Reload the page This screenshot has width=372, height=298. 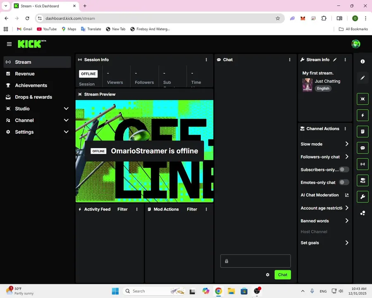pyautogui.click(x=27, y=18)
